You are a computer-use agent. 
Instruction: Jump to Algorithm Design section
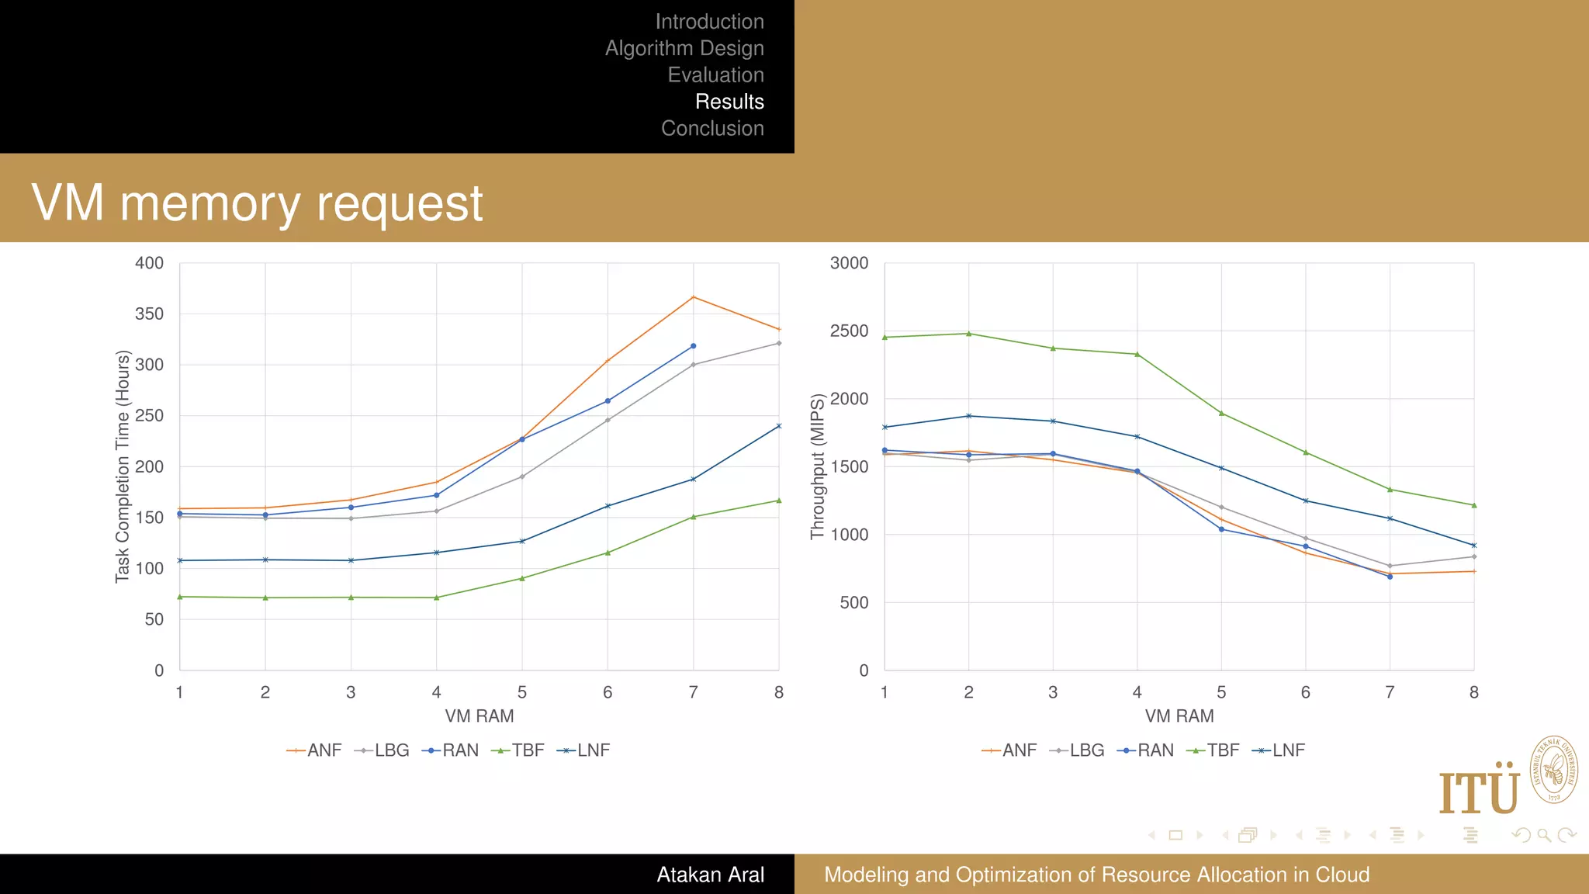point(684,48)
